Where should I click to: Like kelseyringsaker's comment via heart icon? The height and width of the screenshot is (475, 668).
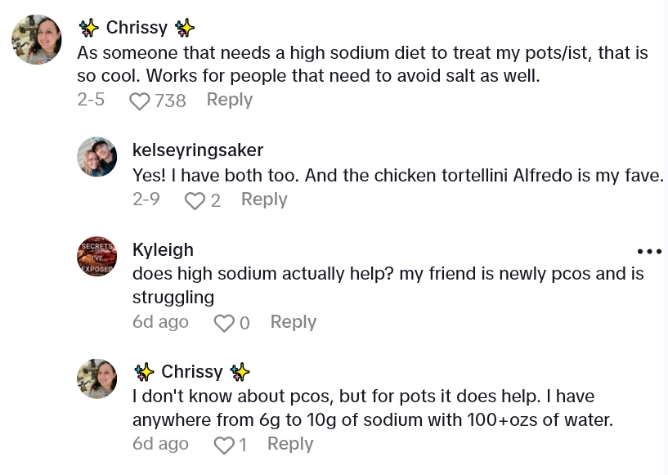pos(195,201)
